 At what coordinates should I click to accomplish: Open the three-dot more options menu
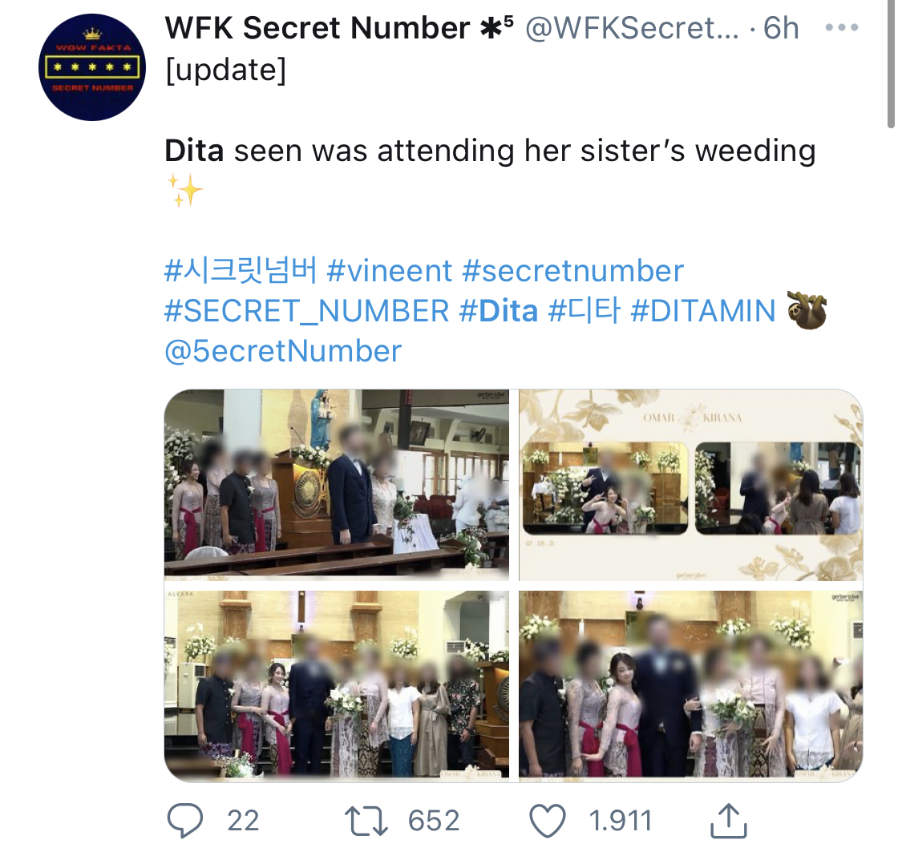[842, 27]
